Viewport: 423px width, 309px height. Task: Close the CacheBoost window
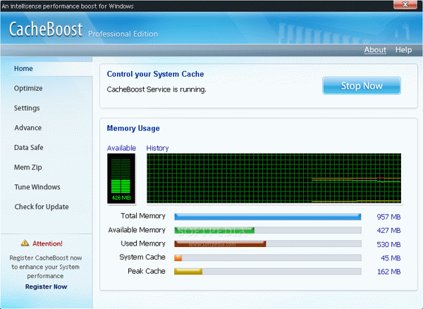point(405,4)
